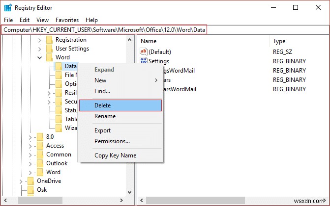Viewport: 330px width, 206px height.
Task: Choose Export in the context menu
Action: pos(120,130)
